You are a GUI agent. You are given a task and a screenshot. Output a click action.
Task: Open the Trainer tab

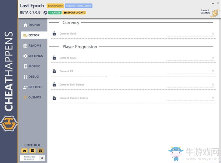(x=32, y=25)
